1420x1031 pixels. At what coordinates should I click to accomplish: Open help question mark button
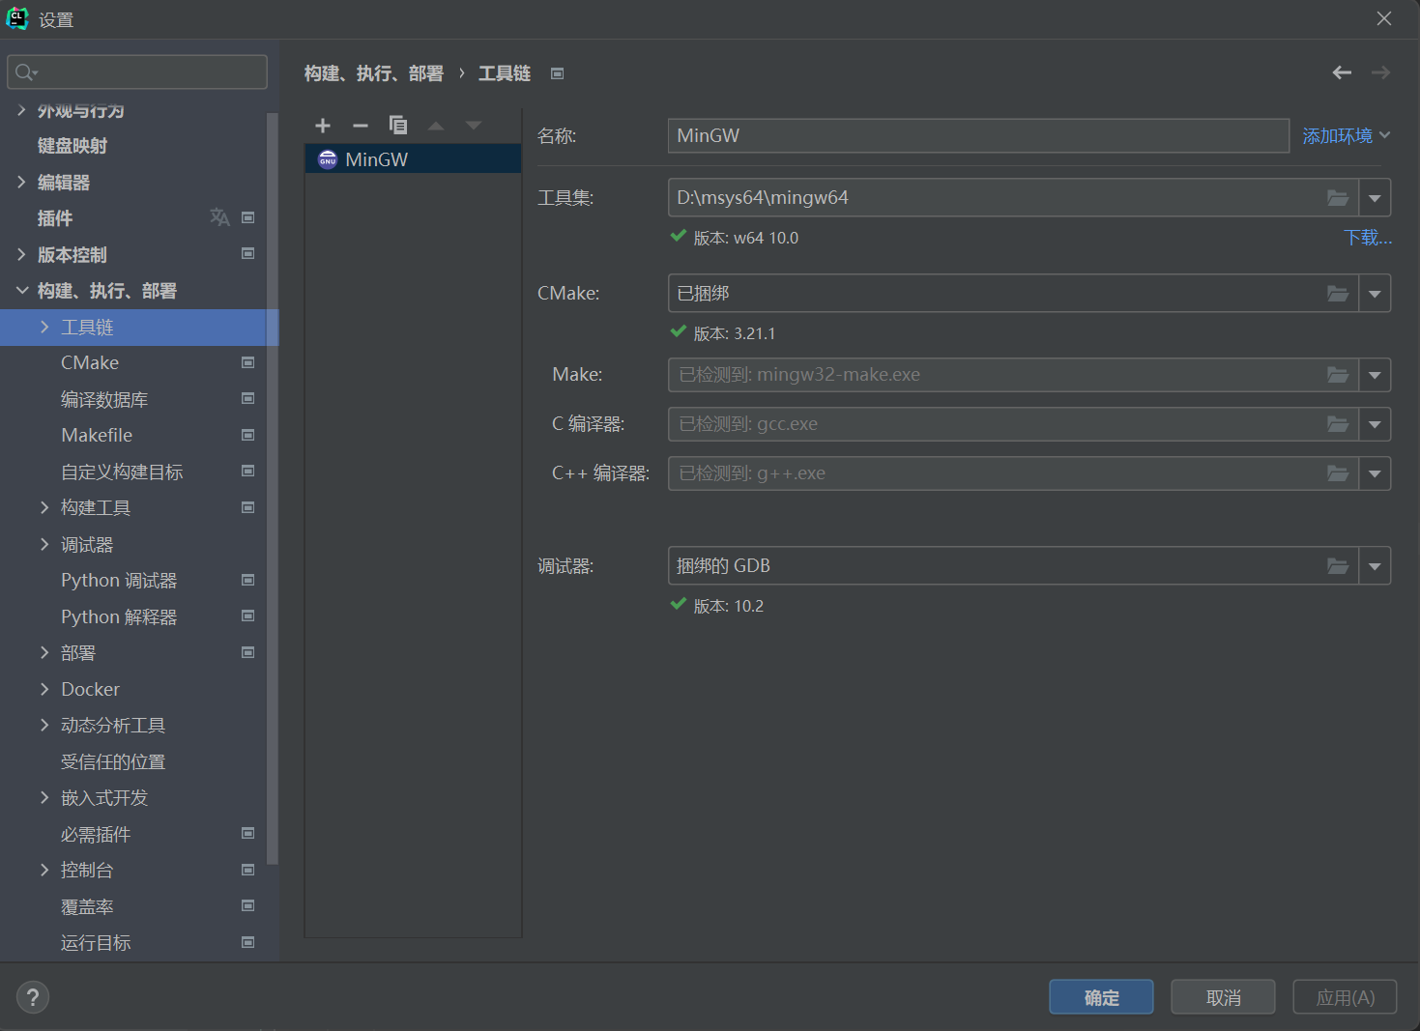33,997
